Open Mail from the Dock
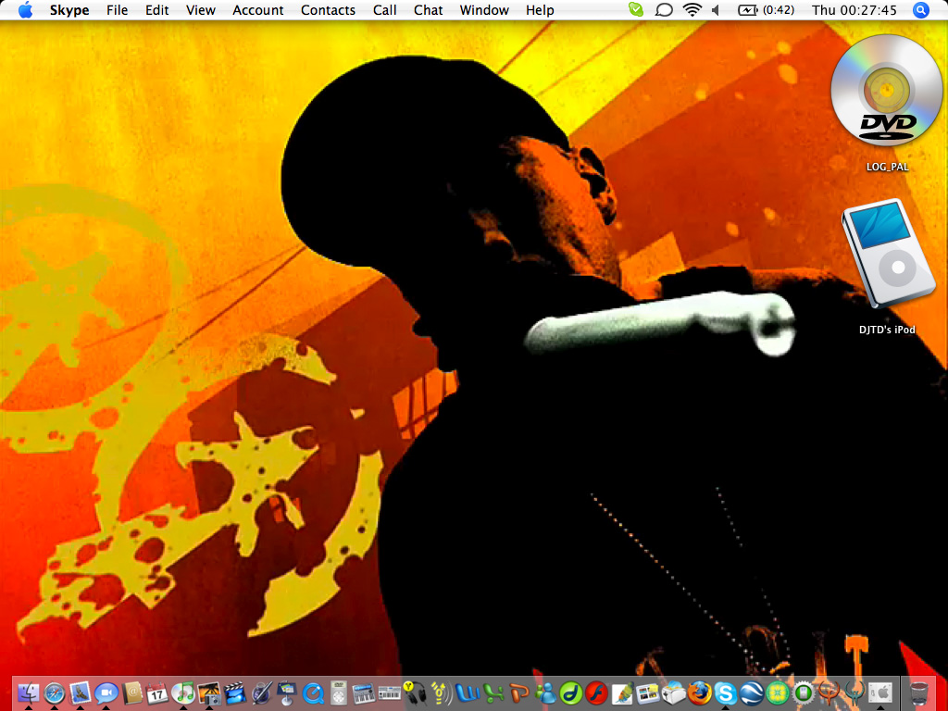 (80, 692)
